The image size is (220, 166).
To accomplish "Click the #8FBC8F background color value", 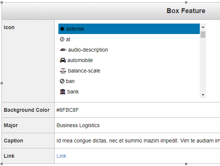I will [67, 110].
